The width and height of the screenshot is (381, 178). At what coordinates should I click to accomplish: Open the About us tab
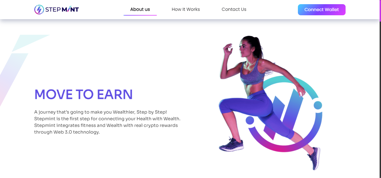pyautogui.click(x=140, y=9)
